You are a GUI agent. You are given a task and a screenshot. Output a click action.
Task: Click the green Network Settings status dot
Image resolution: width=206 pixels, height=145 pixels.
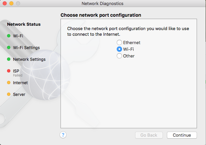pyautogui.click(x=9, y=59)
